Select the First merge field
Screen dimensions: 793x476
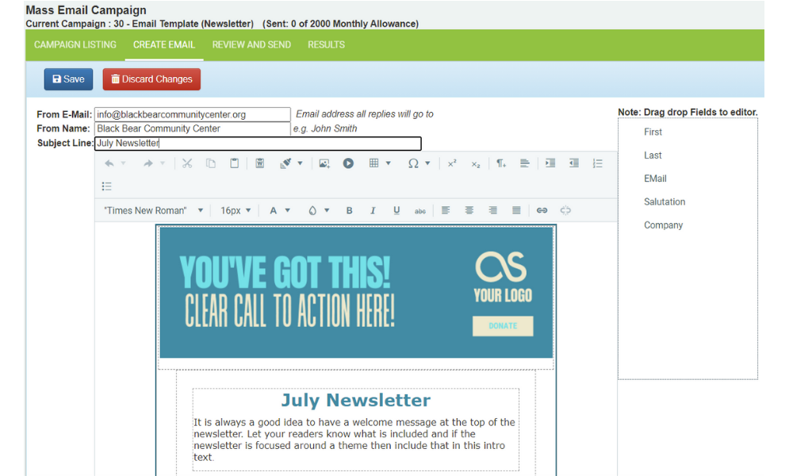653,132
